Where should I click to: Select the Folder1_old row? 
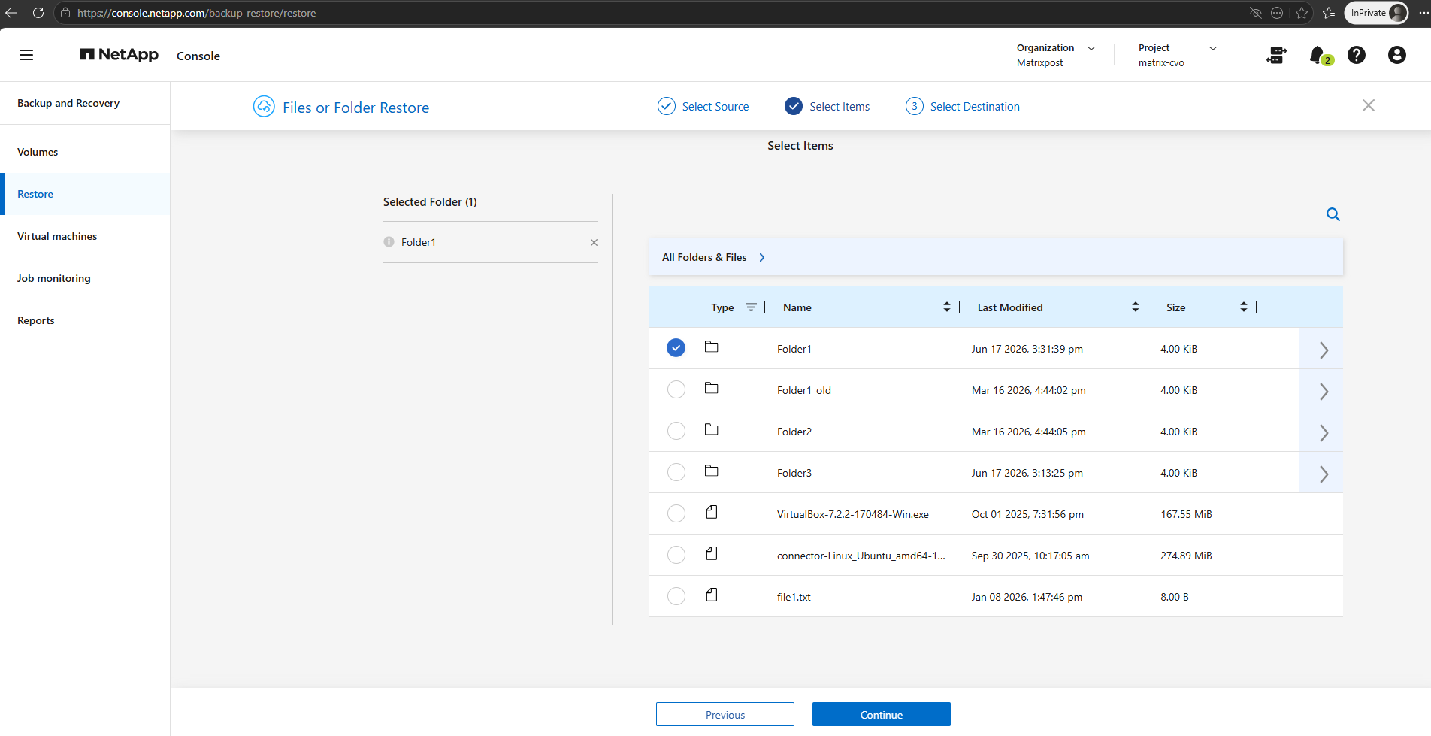(x=676, y=389)
